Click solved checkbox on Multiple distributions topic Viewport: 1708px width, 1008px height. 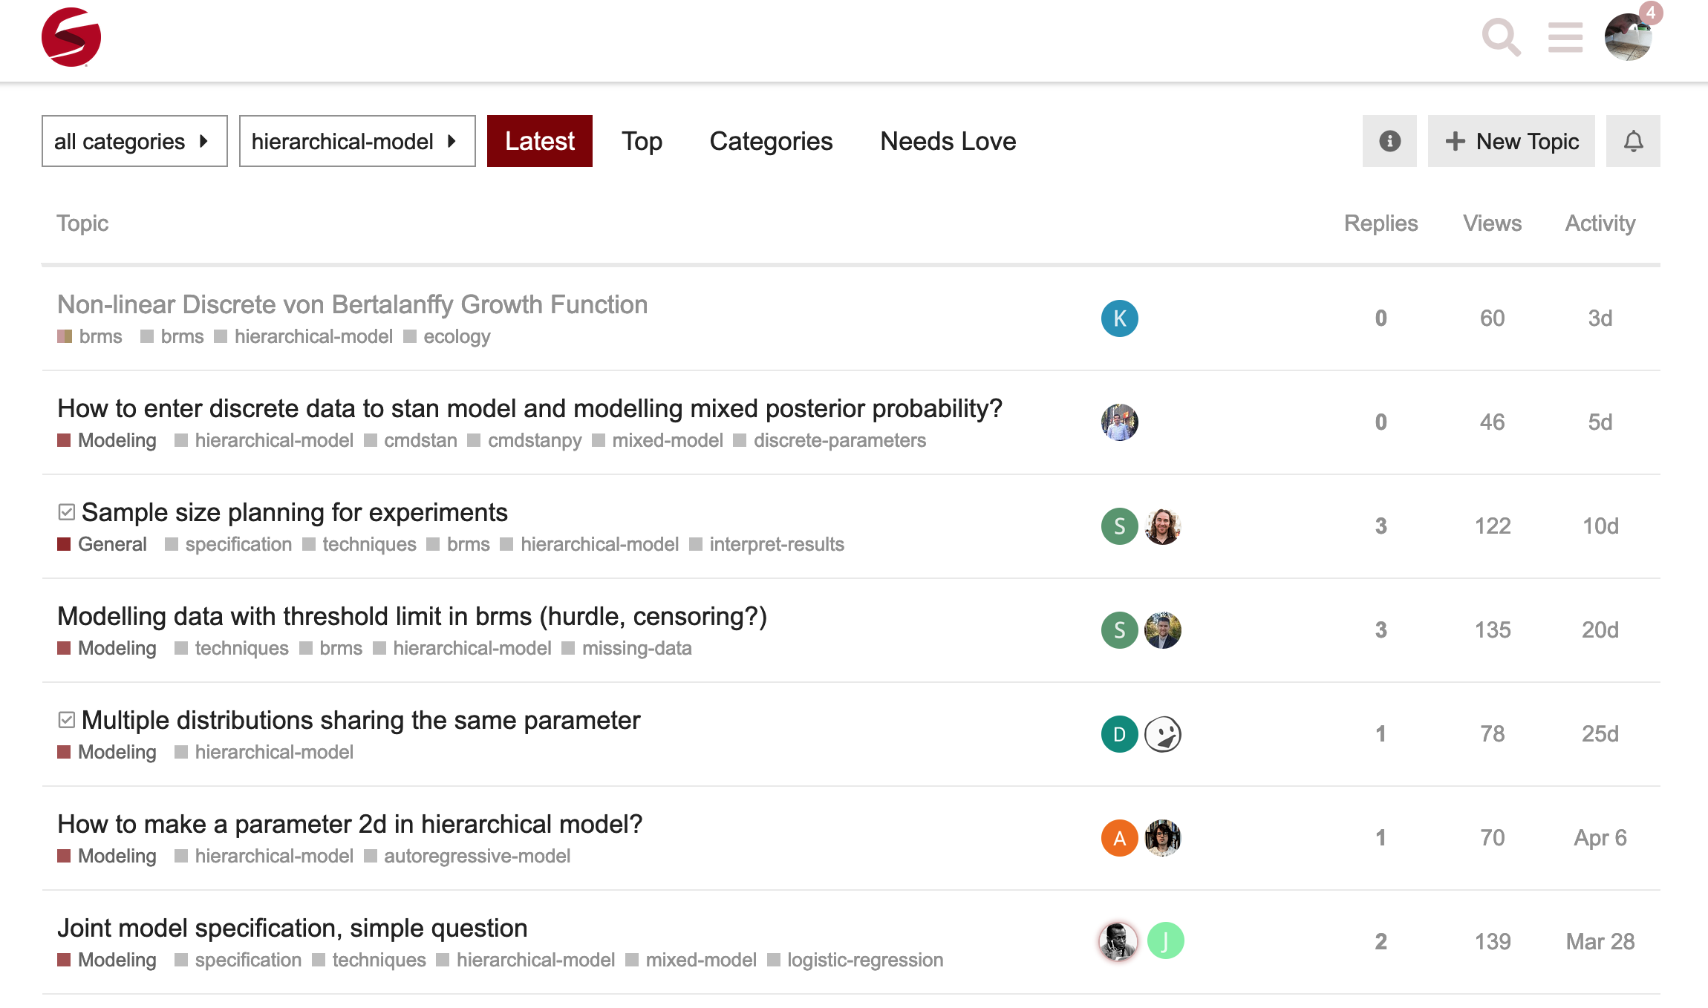67,720
